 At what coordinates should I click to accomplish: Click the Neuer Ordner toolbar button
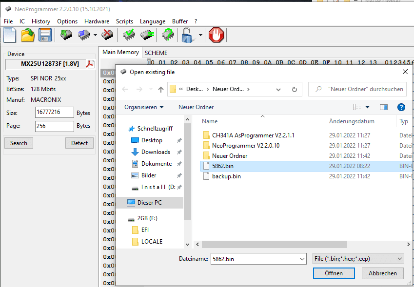(196, 107)
